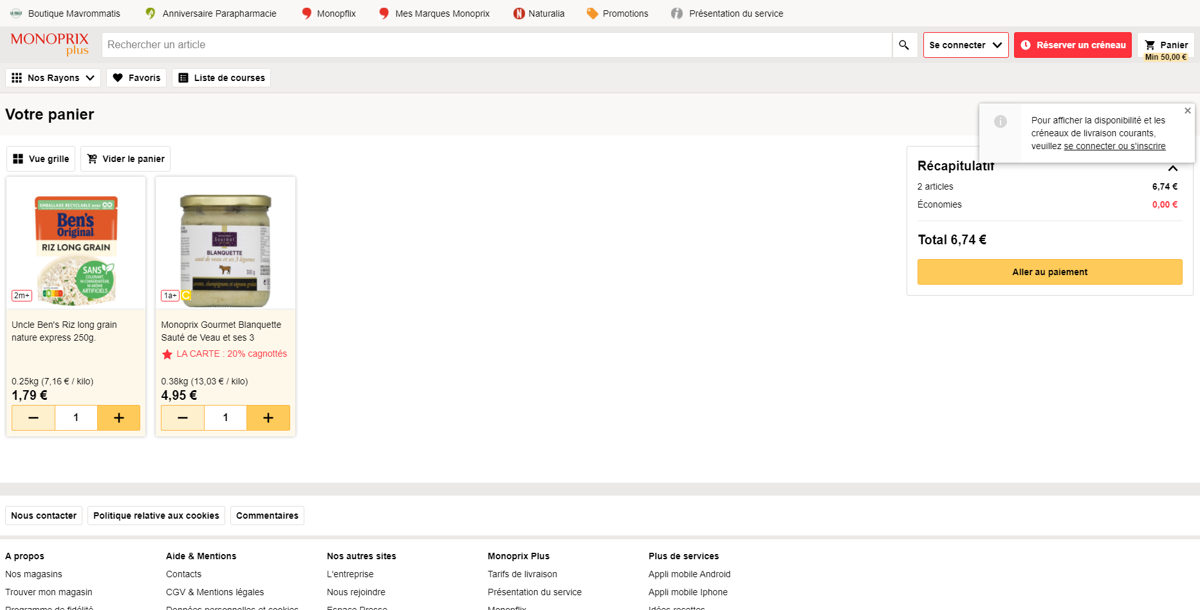
Task: Click the info icon in notification
Action: [1001, 121]
